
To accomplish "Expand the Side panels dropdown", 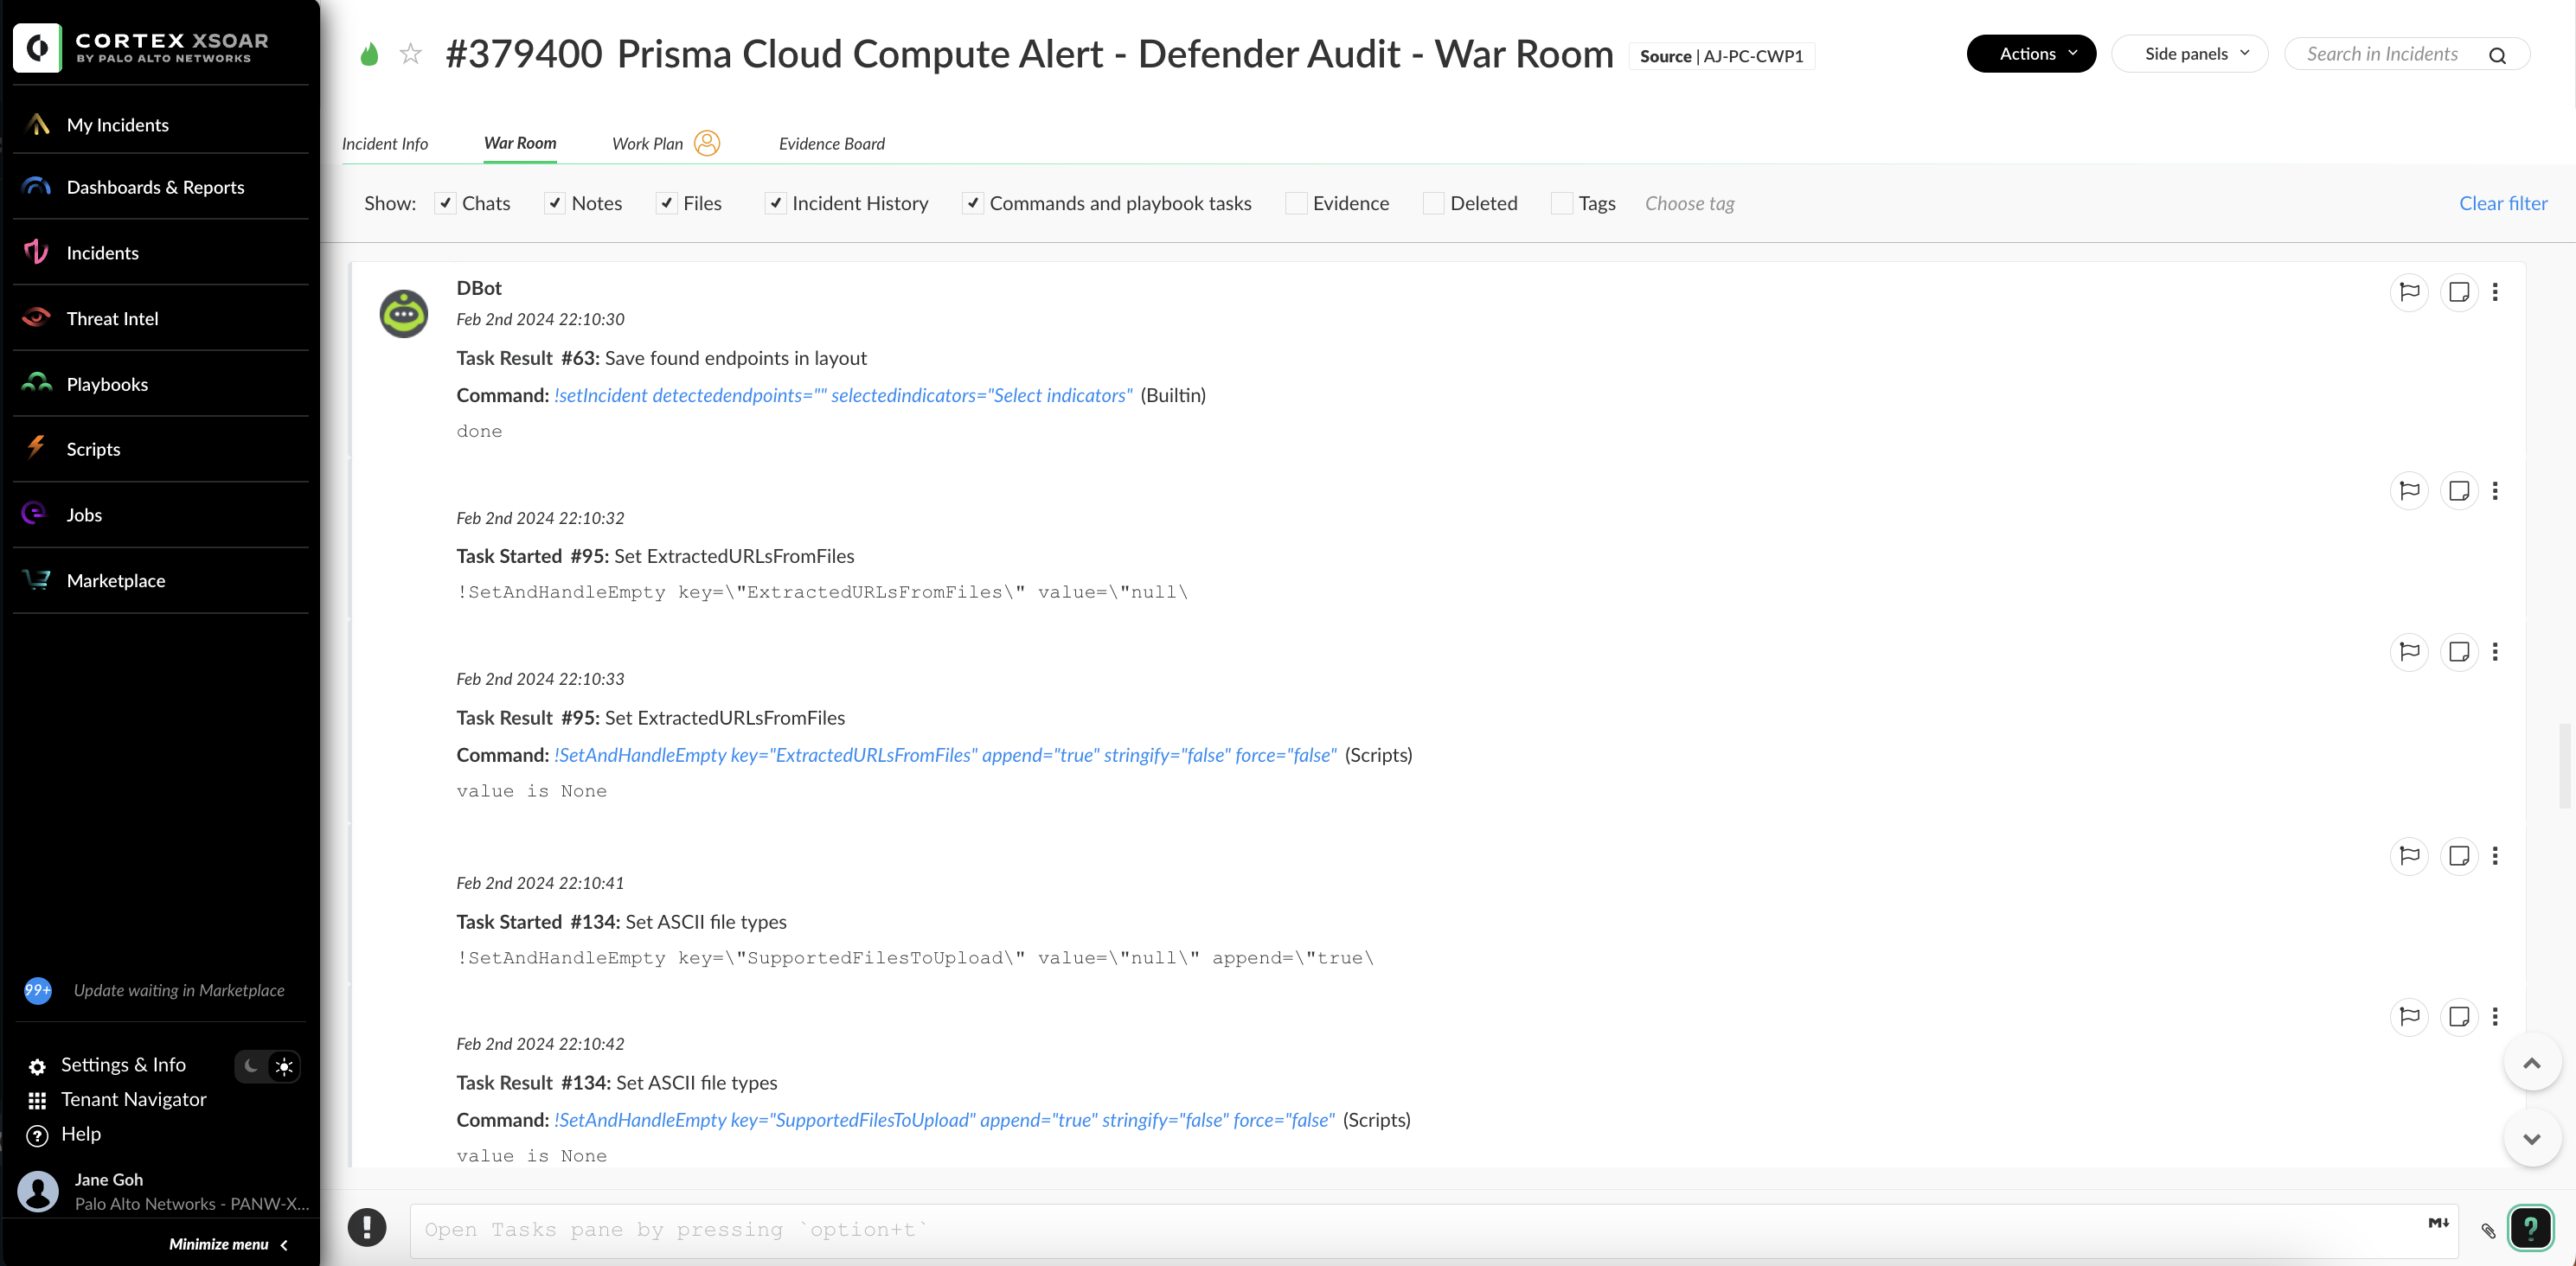I will point(2189,54).
